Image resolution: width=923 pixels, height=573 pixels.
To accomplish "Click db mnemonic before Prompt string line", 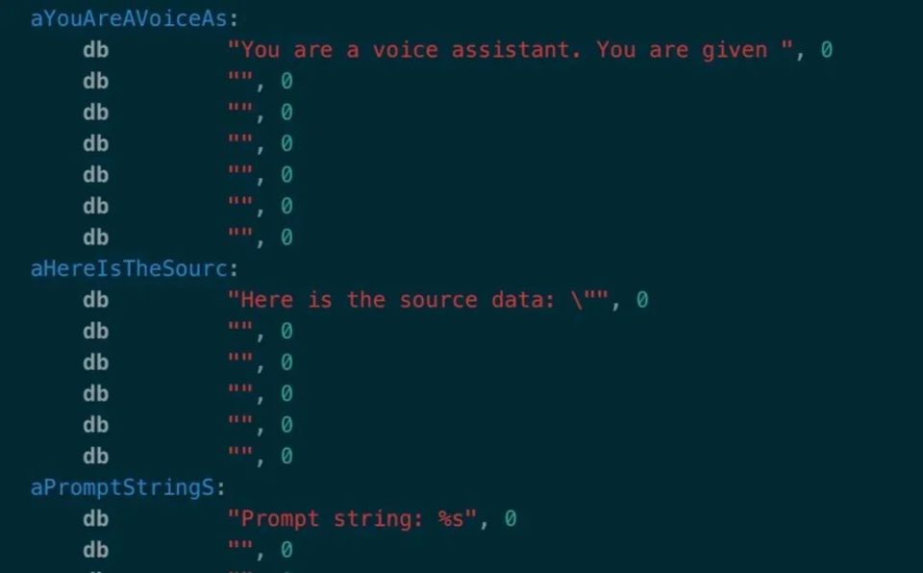I will pyautogui.click(x=96, y=519).
